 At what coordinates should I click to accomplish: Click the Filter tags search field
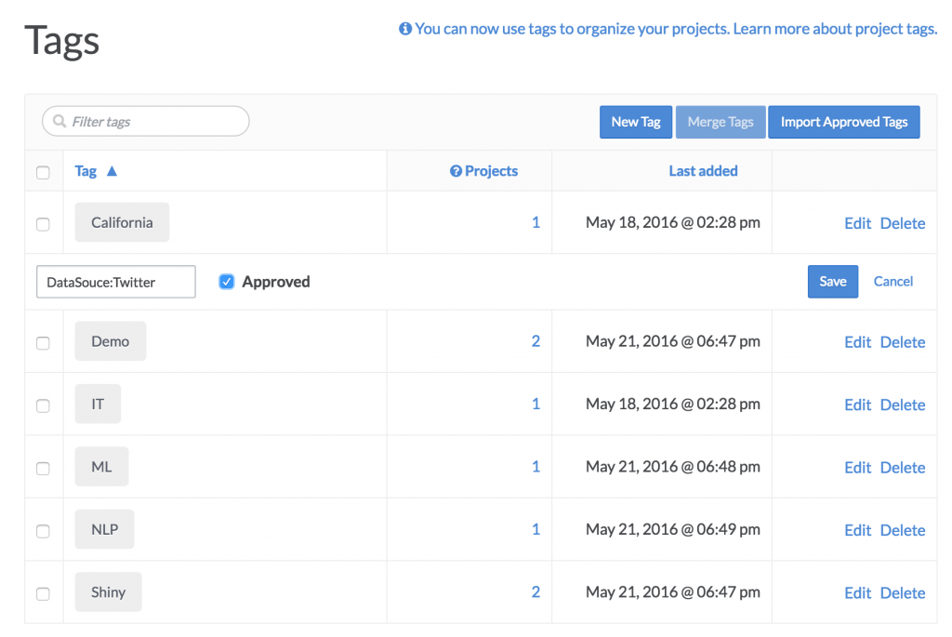coord(146,122)
